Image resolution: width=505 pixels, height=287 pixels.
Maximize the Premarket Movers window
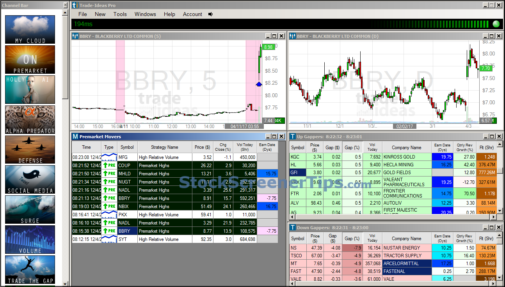pyautogui.click(x=274, y=136)
